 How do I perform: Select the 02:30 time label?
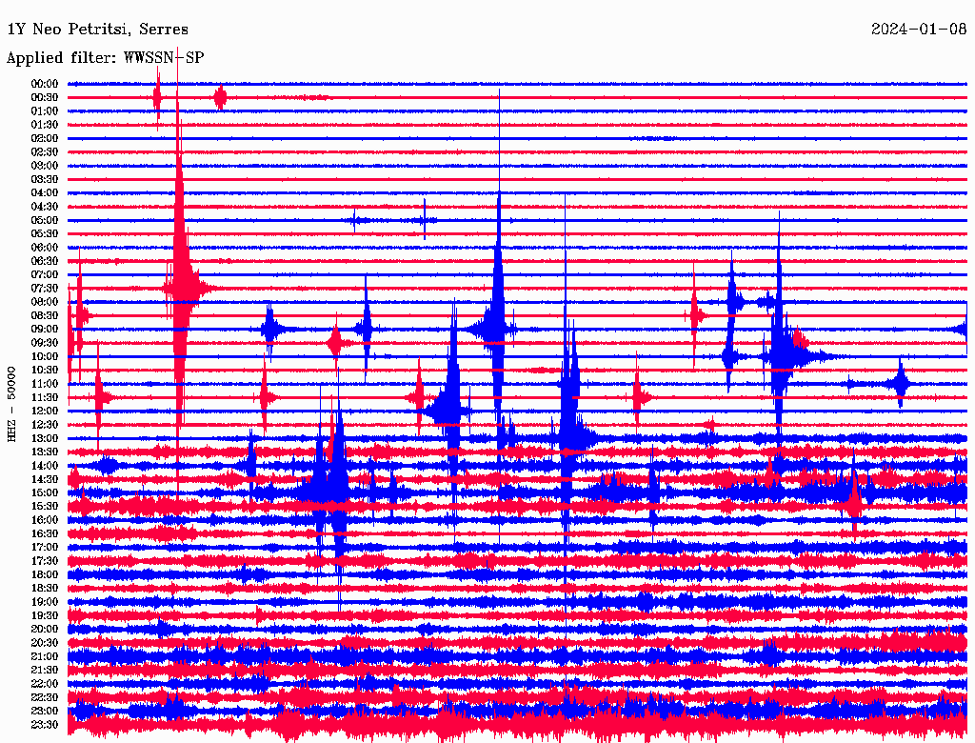click(x=45, y=151)
